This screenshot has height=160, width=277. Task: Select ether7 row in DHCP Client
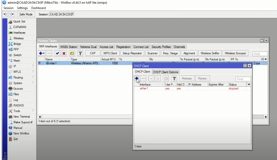(x=192, y=88)
